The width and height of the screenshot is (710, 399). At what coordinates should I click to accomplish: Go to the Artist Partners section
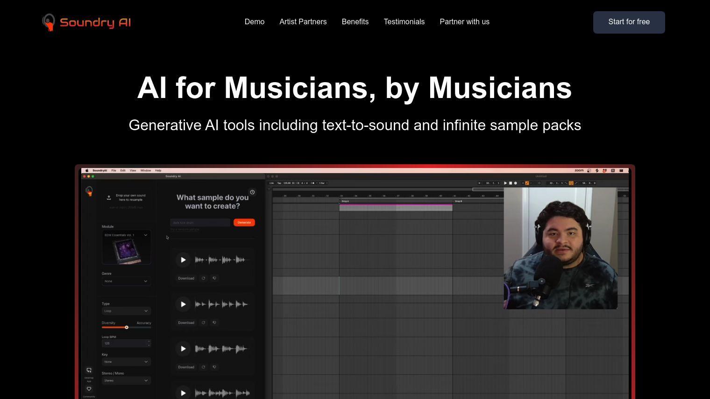[303, 22]
